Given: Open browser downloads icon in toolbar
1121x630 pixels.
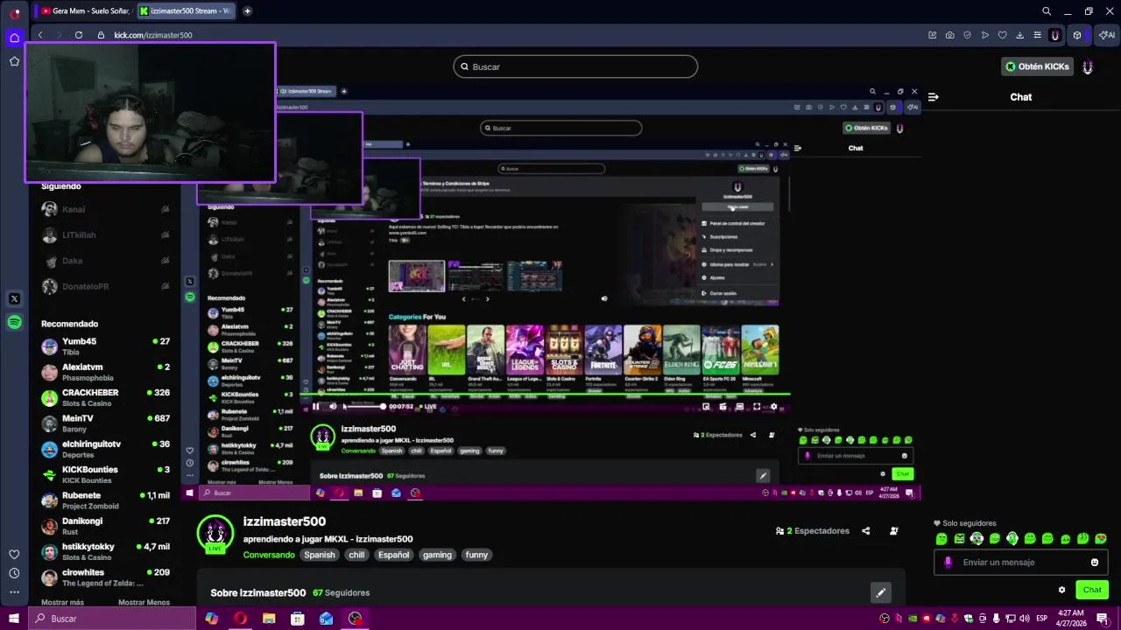Looking at the screenshot, I should 1020,35.
